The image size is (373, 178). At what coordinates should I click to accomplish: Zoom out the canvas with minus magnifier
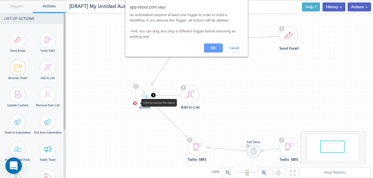(228, 173)
